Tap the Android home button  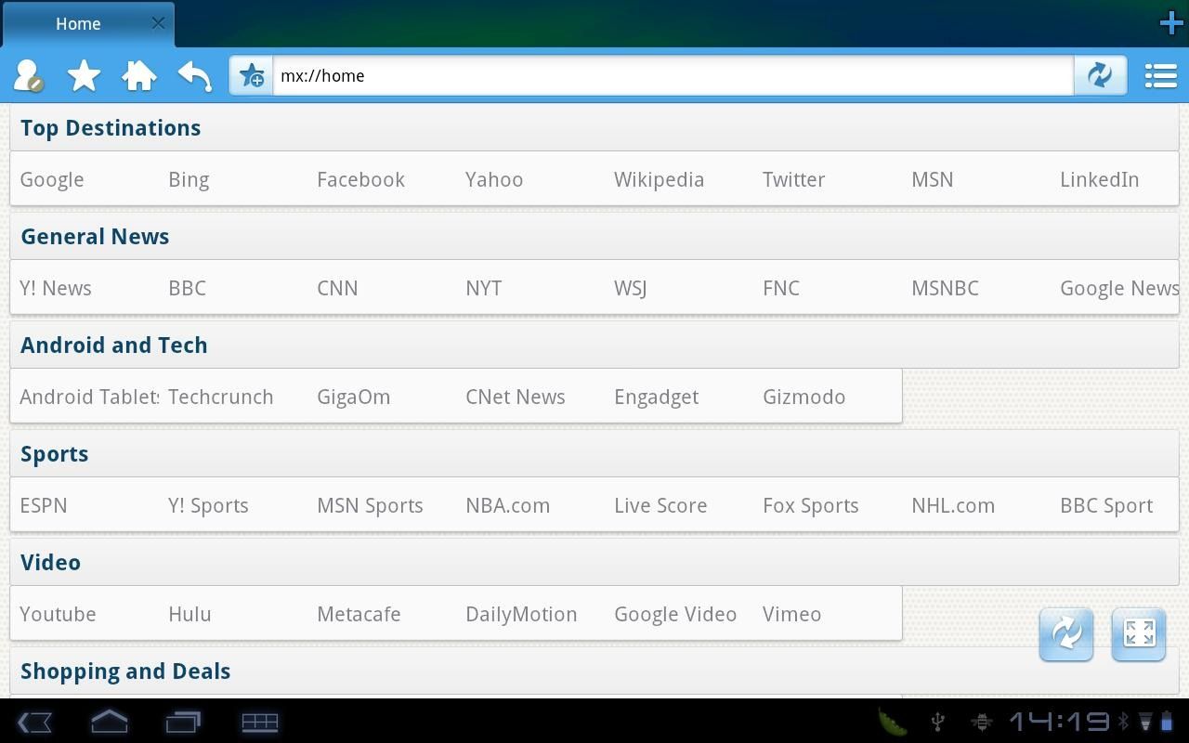[x=109, y=722]
